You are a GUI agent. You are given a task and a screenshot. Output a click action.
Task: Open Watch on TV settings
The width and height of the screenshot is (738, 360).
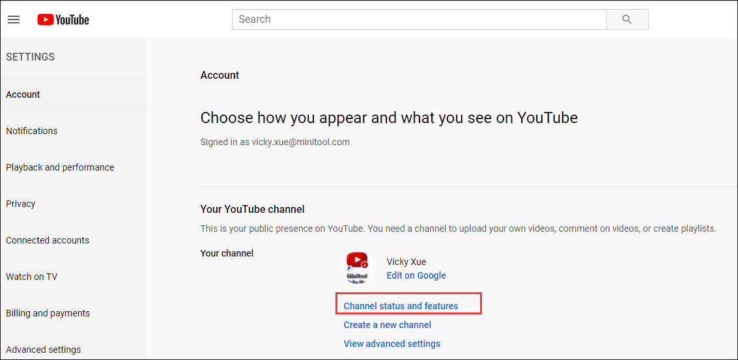point(74,277)
